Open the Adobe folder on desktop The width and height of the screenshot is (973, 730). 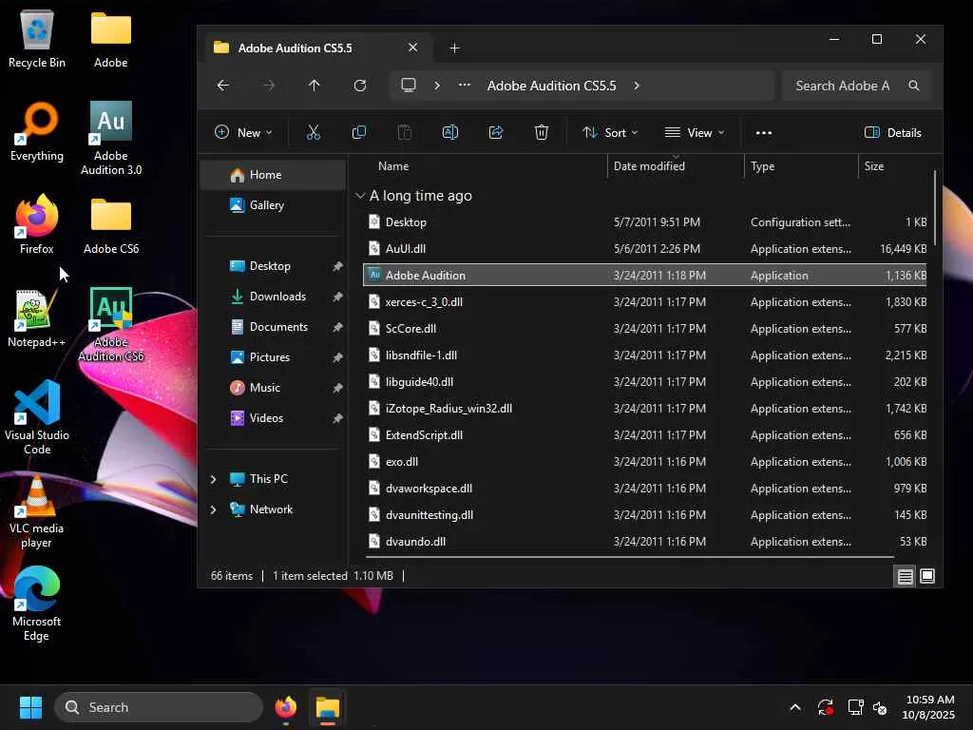tap(111, 38)
